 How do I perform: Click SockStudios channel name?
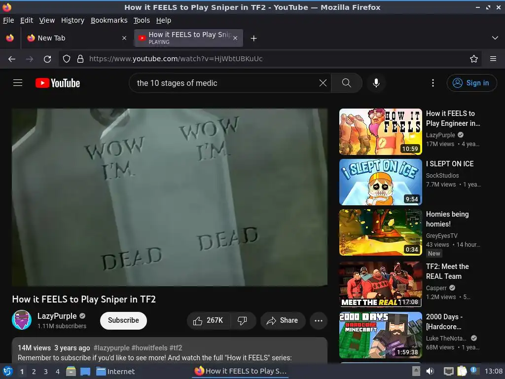pyautogui.click(x=442, y=175)
